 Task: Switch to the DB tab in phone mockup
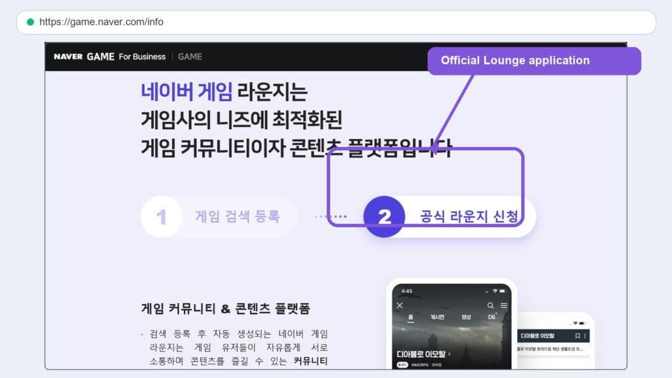[x=492, y=317]
